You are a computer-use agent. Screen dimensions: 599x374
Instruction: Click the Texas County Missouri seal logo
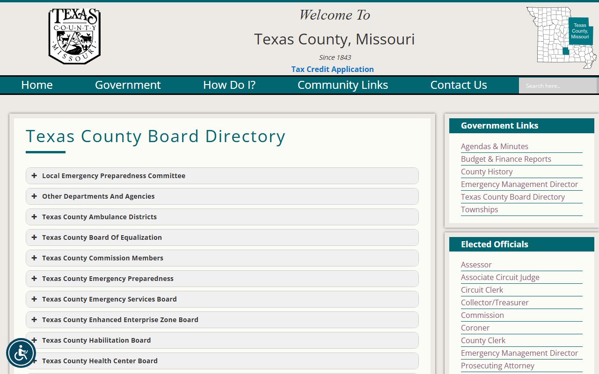(74, 36)
